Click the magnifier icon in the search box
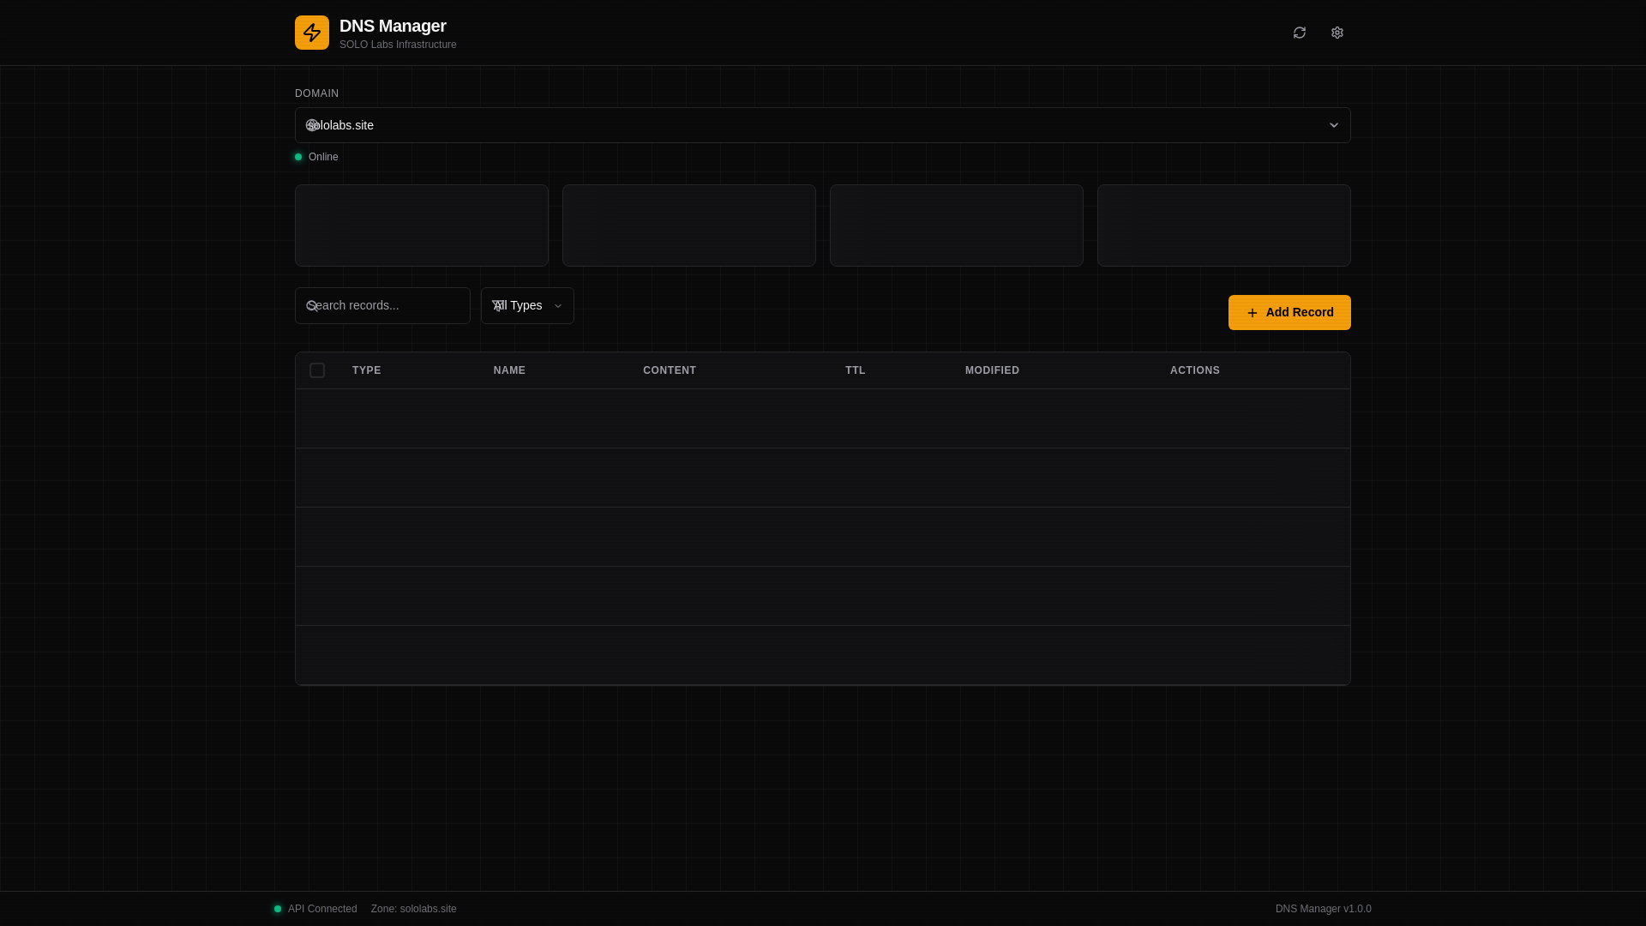The image size is (1646, 926). point(312,305)
